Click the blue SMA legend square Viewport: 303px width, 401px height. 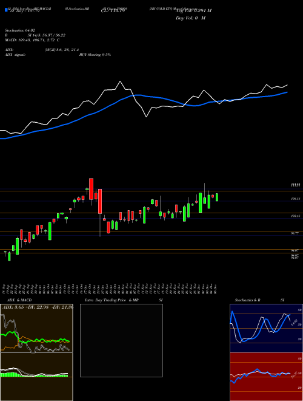(6, 10)
